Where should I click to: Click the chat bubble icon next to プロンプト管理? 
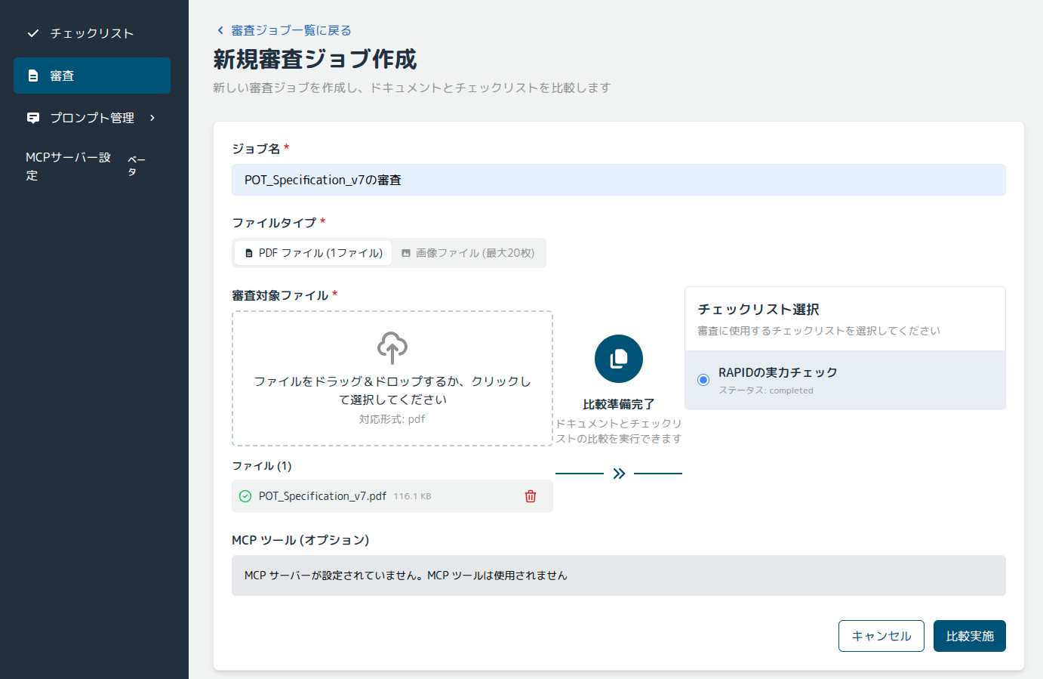(32, 117)
